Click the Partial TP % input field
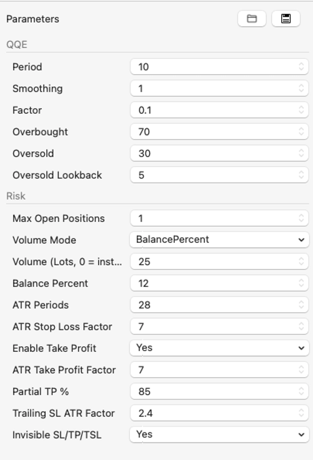Image resolution: width=313 pixels, height=460 pixels. [x=214, y=391]
